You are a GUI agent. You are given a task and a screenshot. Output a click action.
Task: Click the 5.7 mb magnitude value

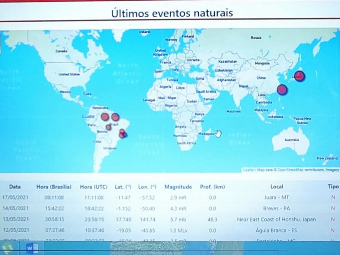tap(178, 219)
